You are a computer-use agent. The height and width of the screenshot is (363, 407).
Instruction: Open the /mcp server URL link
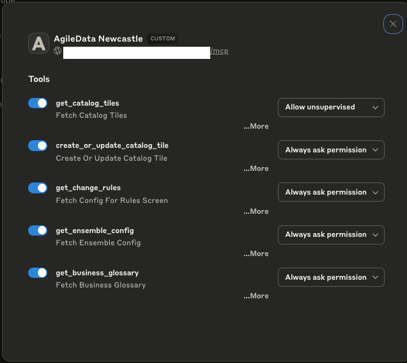pyautogui.click(x=219, y=51)
